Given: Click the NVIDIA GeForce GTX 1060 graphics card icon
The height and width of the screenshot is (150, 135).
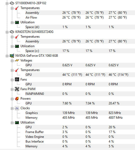Looking at the screenshot, I should [12, 56].
